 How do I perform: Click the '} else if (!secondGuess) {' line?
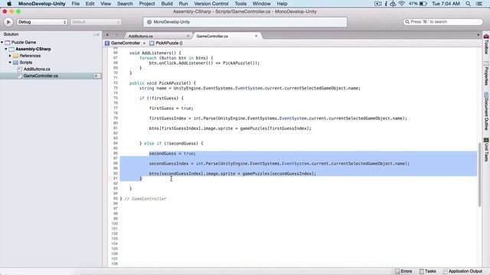(171, 144)
